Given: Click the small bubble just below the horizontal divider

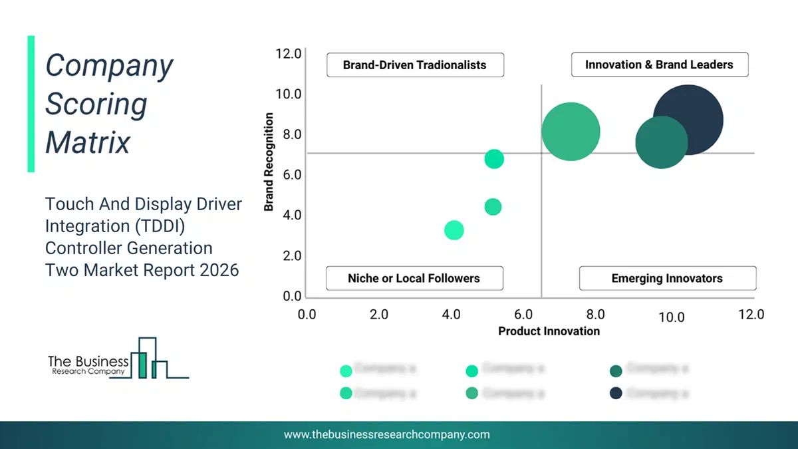Looking at the screenshot, I should click(x=494, y=159).
